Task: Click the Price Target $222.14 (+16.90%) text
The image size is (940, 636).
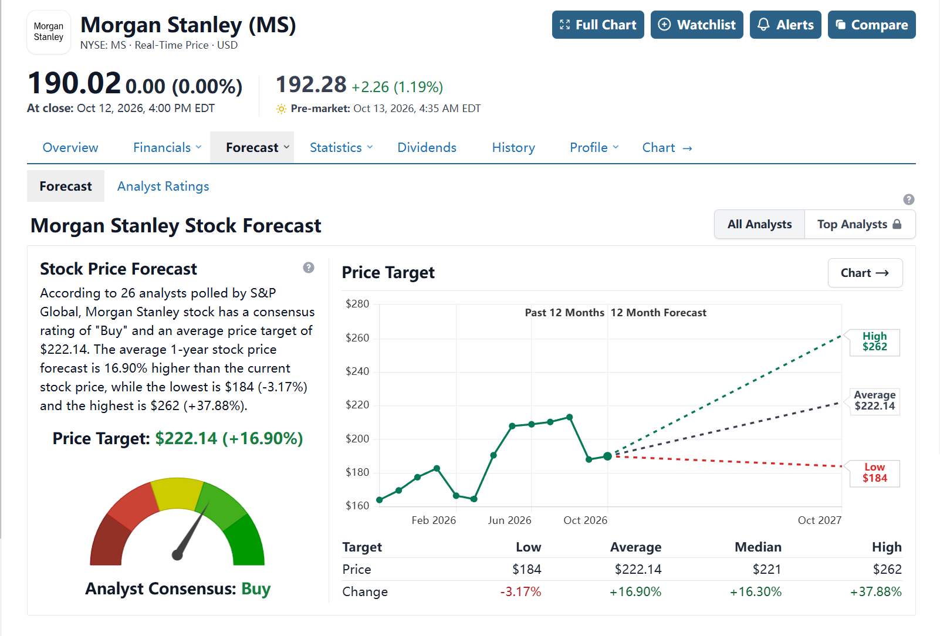Action: click(x=178, y=438)
